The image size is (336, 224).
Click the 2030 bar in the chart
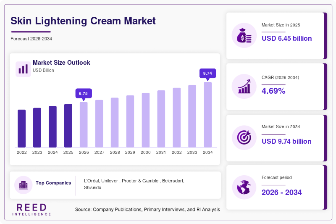point(146,120)
